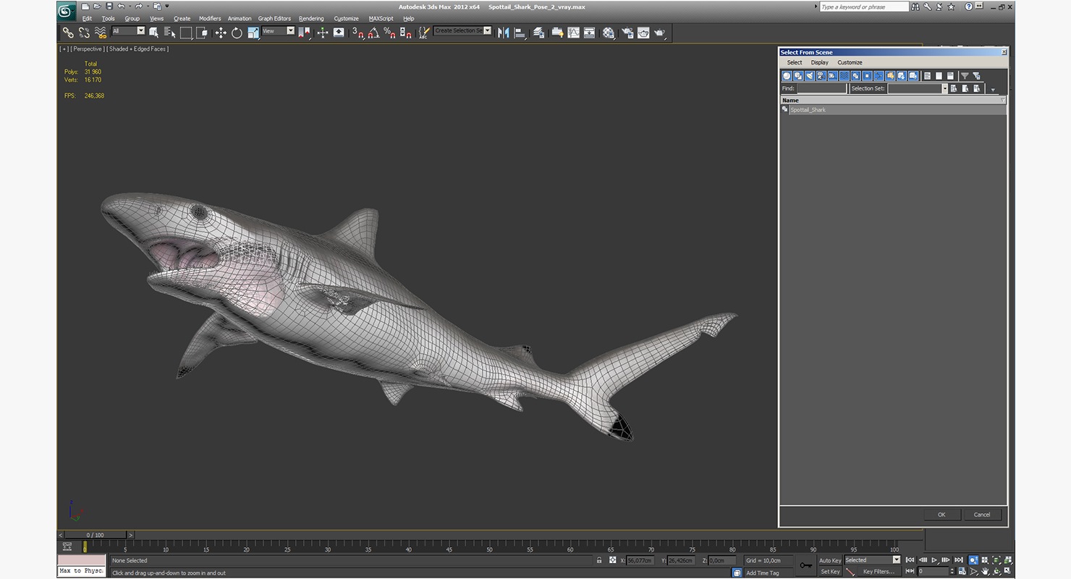
Task: Open the Modifiers menu
Action: pyautogui.click(x=210, y=19)
